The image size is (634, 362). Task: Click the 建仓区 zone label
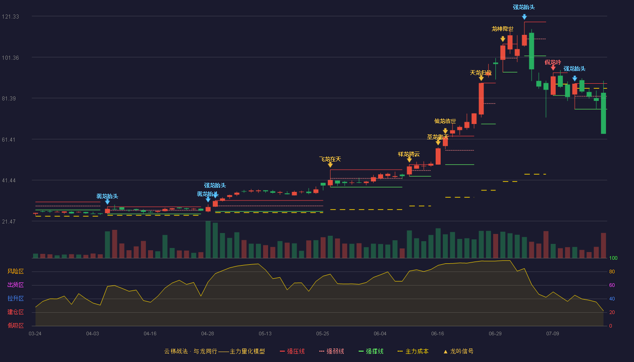tap(15, 312)
